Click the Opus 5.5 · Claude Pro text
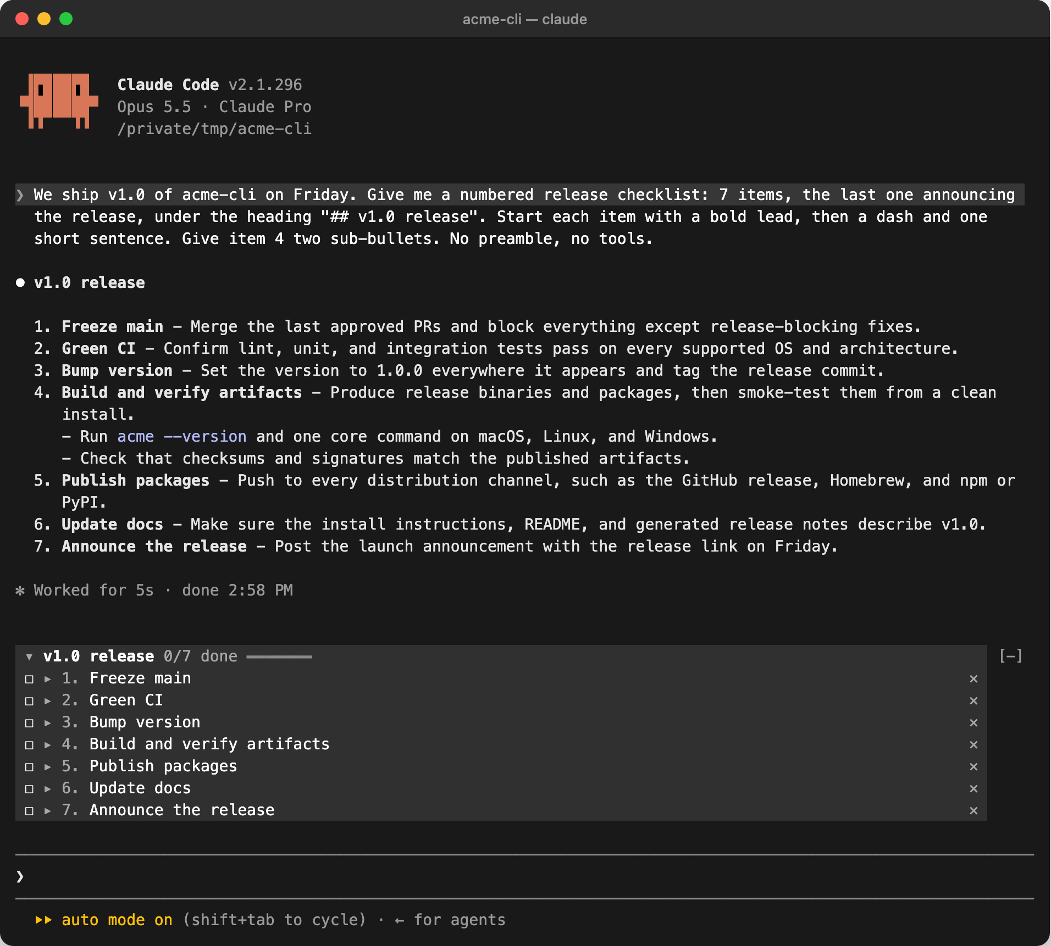Image resolution: width=1051 pixels, height=946 pixels. (x=214, y=107)
